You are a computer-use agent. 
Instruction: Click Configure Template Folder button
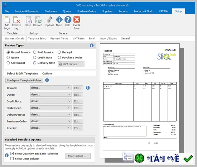click(x=24, y=80)
